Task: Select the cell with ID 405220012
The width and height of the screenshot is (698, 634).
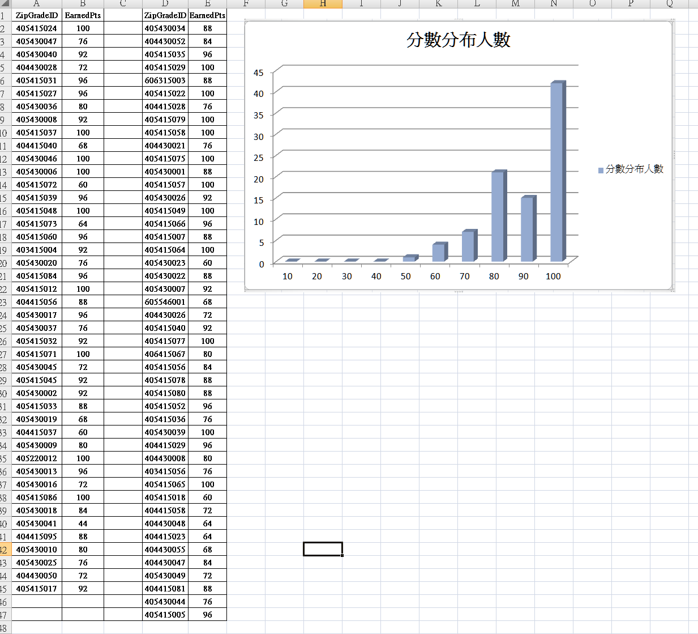Action: pyautogui.click(x=36, y=458)
